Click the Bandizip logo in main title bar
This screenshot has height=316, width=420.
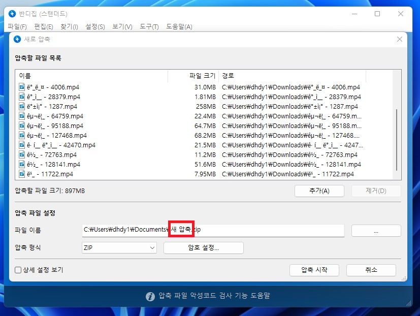point(12,14)
